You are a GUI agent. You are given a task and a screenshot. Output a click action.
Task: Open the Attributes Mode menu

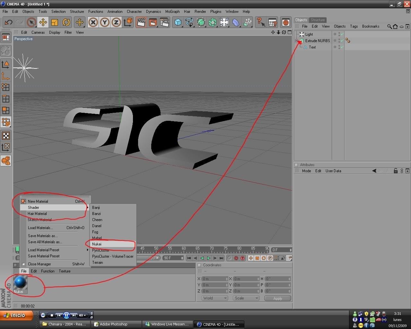pyautogui.click(x=306, y=171)
